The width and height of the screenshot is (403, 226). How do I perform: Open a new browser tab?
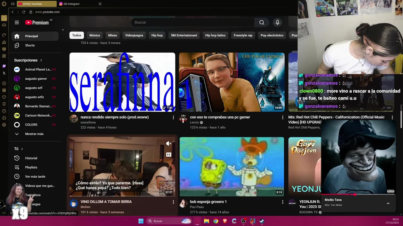[100, 4]
